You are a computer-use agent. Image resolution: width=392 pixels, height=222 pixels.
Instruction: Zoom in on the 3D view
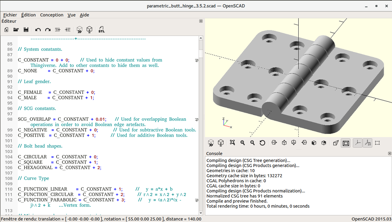pyautogui.click(x=243, y=143)
